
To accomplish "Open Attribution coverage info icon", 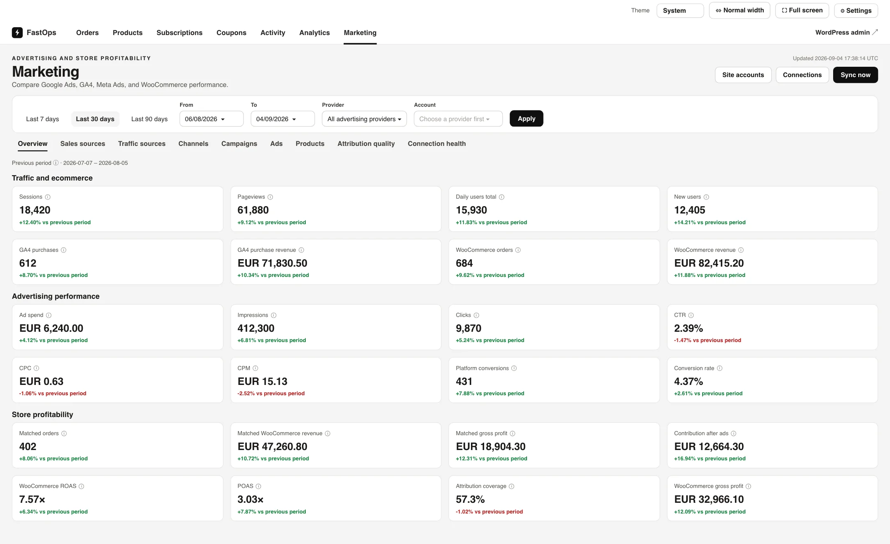I will point(512,486).
